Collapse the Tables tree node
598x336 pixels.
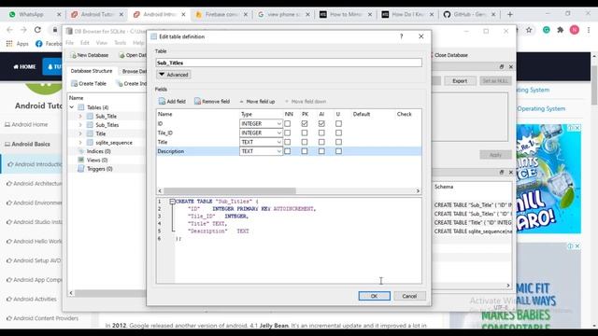pos(72,107)
